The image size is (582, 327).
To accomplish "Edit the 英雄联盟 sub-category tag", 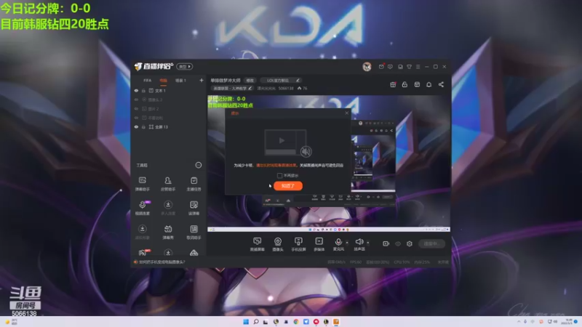I will (232, 88).
